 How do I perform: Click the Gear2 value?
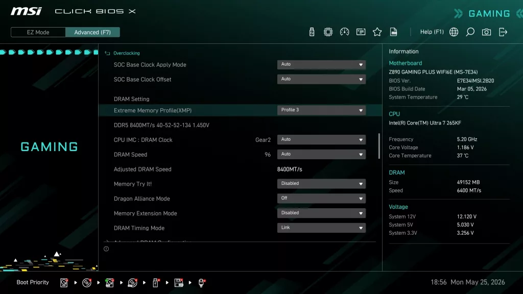click(263, 140)
